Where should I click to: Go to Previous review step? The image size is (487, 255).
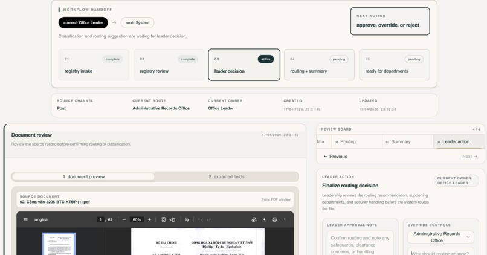coord(335,157)
